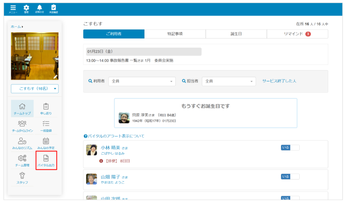Screen dimensions: 346x202
Task: Switch to the リマインド tab
Action: click(x=297, y=34)
